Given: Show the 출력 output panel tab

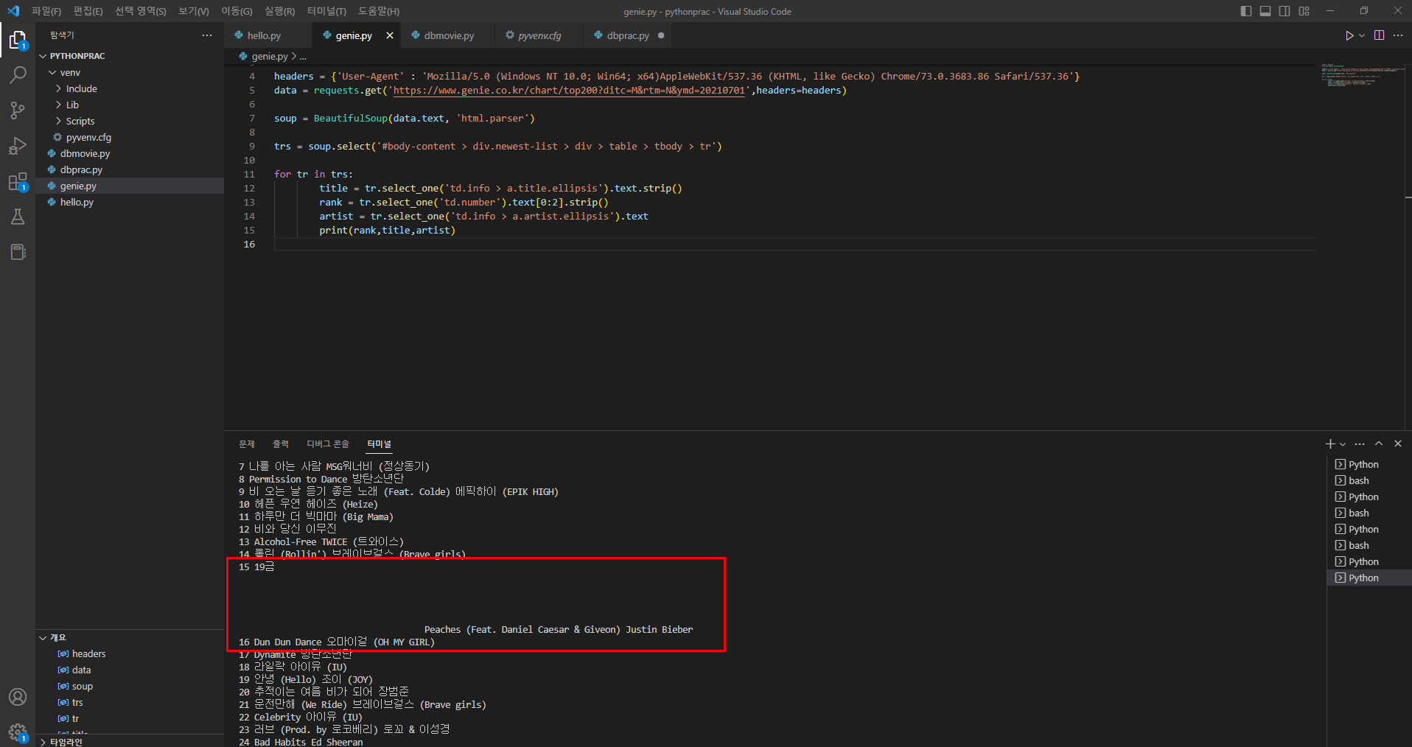Looking at the screenshot, I should click(x=281, y=443).
